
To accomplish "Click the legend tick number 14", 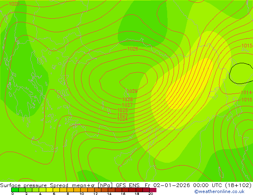I will tap(109, 194).
